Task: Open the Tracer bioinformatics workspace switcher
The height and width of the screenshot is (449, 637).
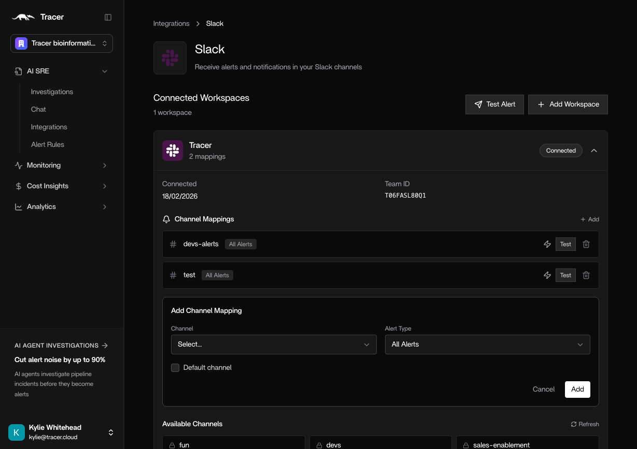Action: point(62,43)
